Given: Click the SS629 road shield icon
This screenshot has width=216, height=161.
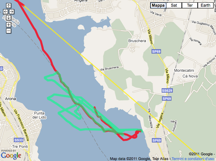Looking at the screenshot, I should 167,91.
